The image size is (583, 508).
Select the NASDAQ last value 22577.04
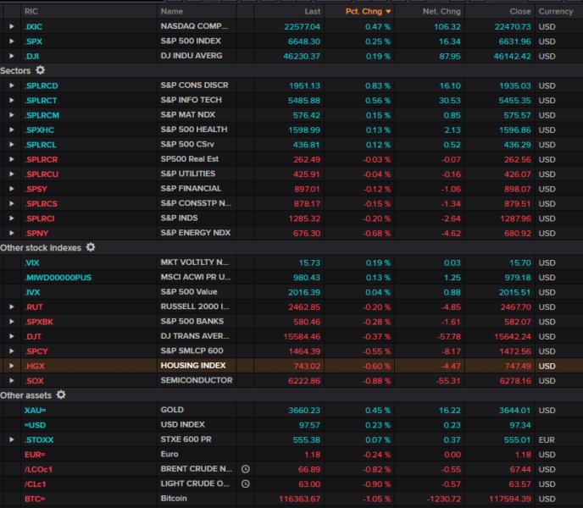click(x=302, y=27)
